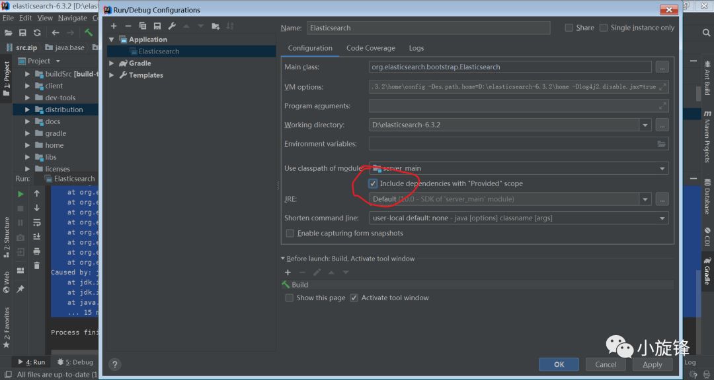Uncheck Activate tool window option
This screenshot has width=714, height=380.
click(354, 298)
